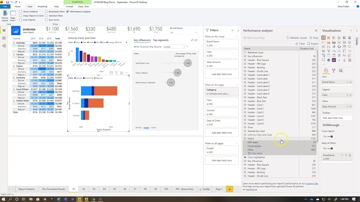Expand Units by Color and Color entry
Image resolution: width=360 pixels, height=202 pixels.
coord(245,135)
